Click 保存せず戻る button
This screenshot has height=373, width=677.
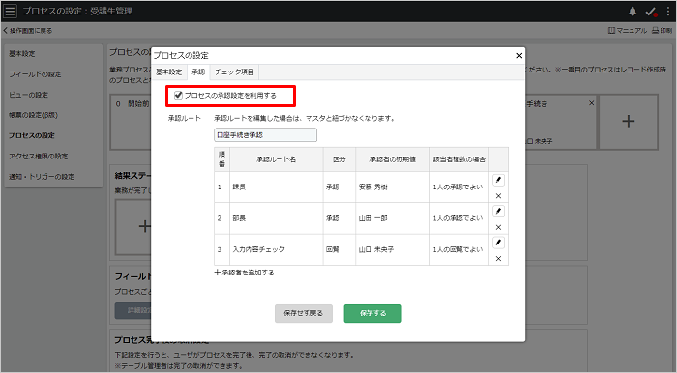point(304,313)
